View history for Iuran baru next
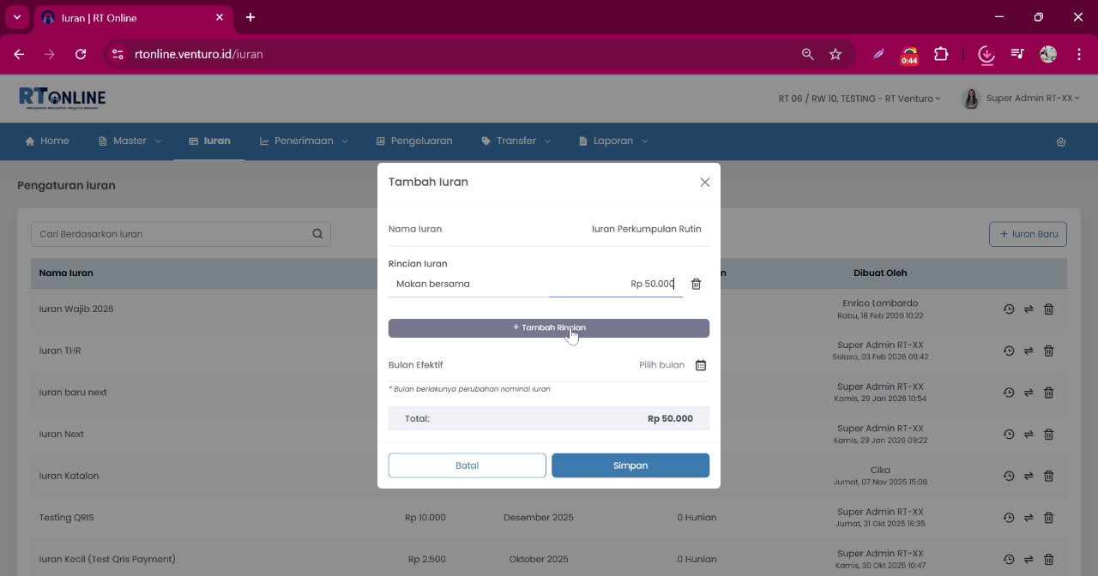Image resolution: width=1098 pixels, height=576 pixels. (1009, 393)
